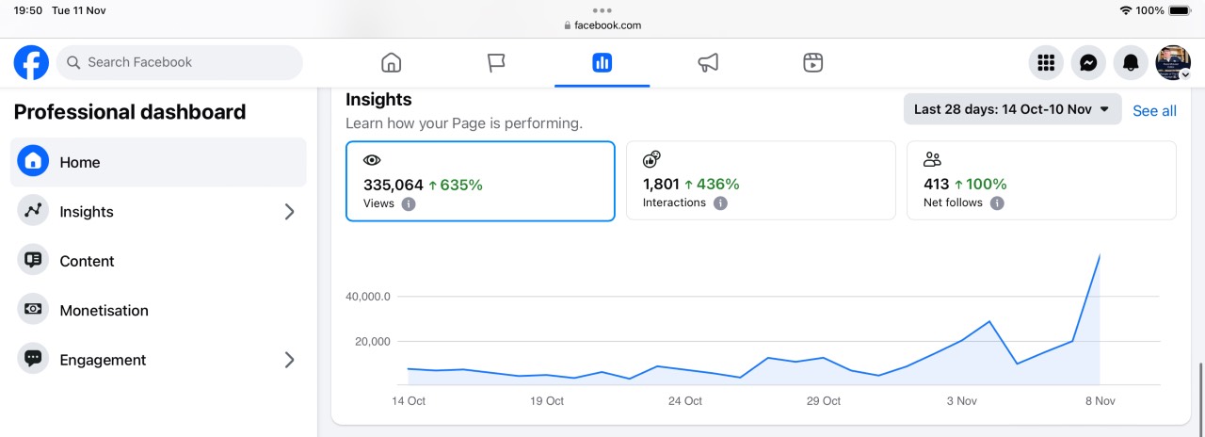Click the info icon next to Interactions
1205x437 pixels.
click(x=720, y=203)
